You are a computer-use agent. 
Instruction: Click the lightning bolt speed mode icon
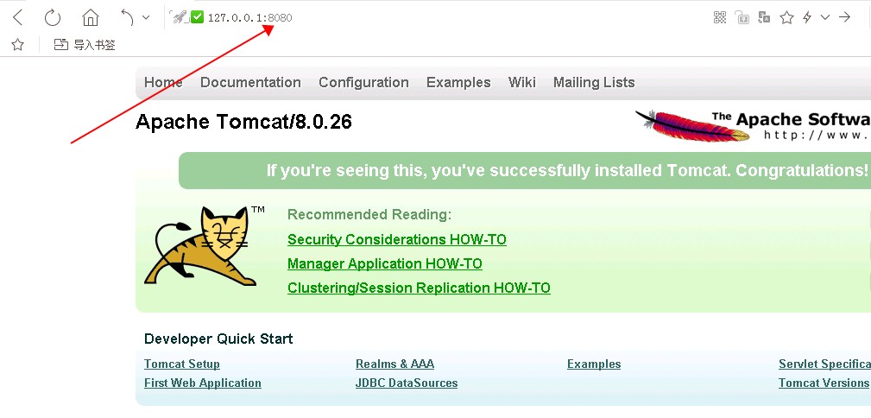(x=807, y=17)
